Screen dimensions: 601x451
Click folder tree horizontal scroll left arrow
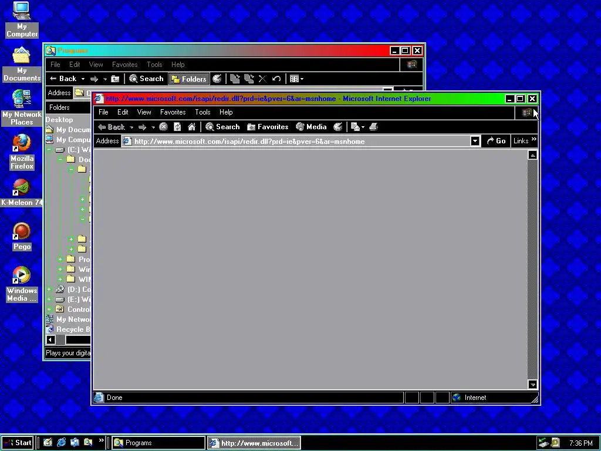50,340
